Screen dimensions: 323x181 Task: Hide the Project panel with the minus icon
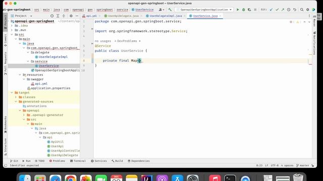[x=77, y=16]
